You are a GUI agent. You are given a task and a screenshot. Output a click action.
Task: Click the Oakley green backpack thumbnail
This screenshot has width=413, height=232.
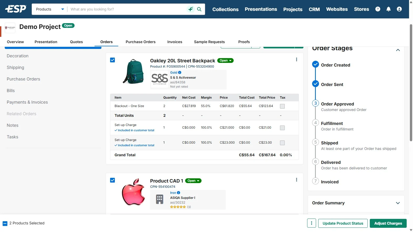pyautogui.click(x=134, y=72)
